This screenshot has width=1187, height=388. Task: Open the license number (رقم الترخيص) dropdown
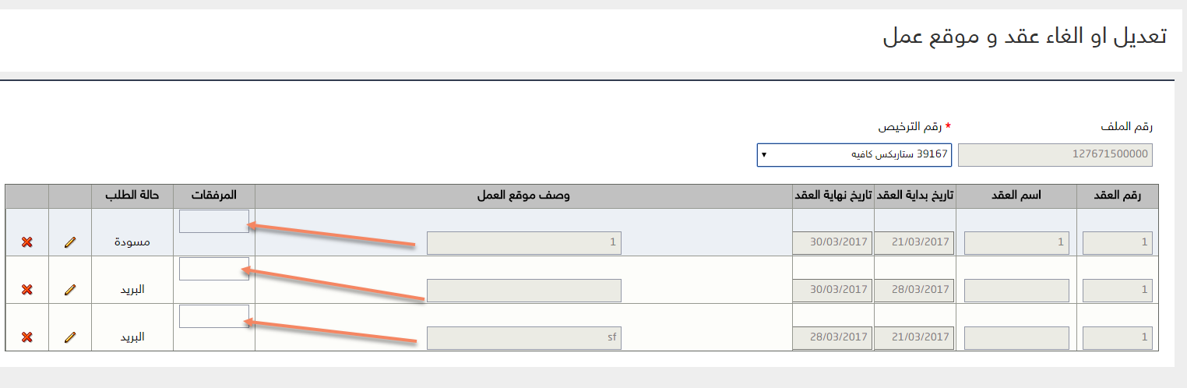(x=854, y=154)
